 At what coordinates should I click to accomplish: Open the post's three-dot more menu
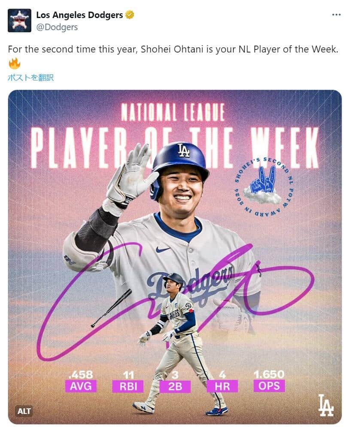coord(337,15)
